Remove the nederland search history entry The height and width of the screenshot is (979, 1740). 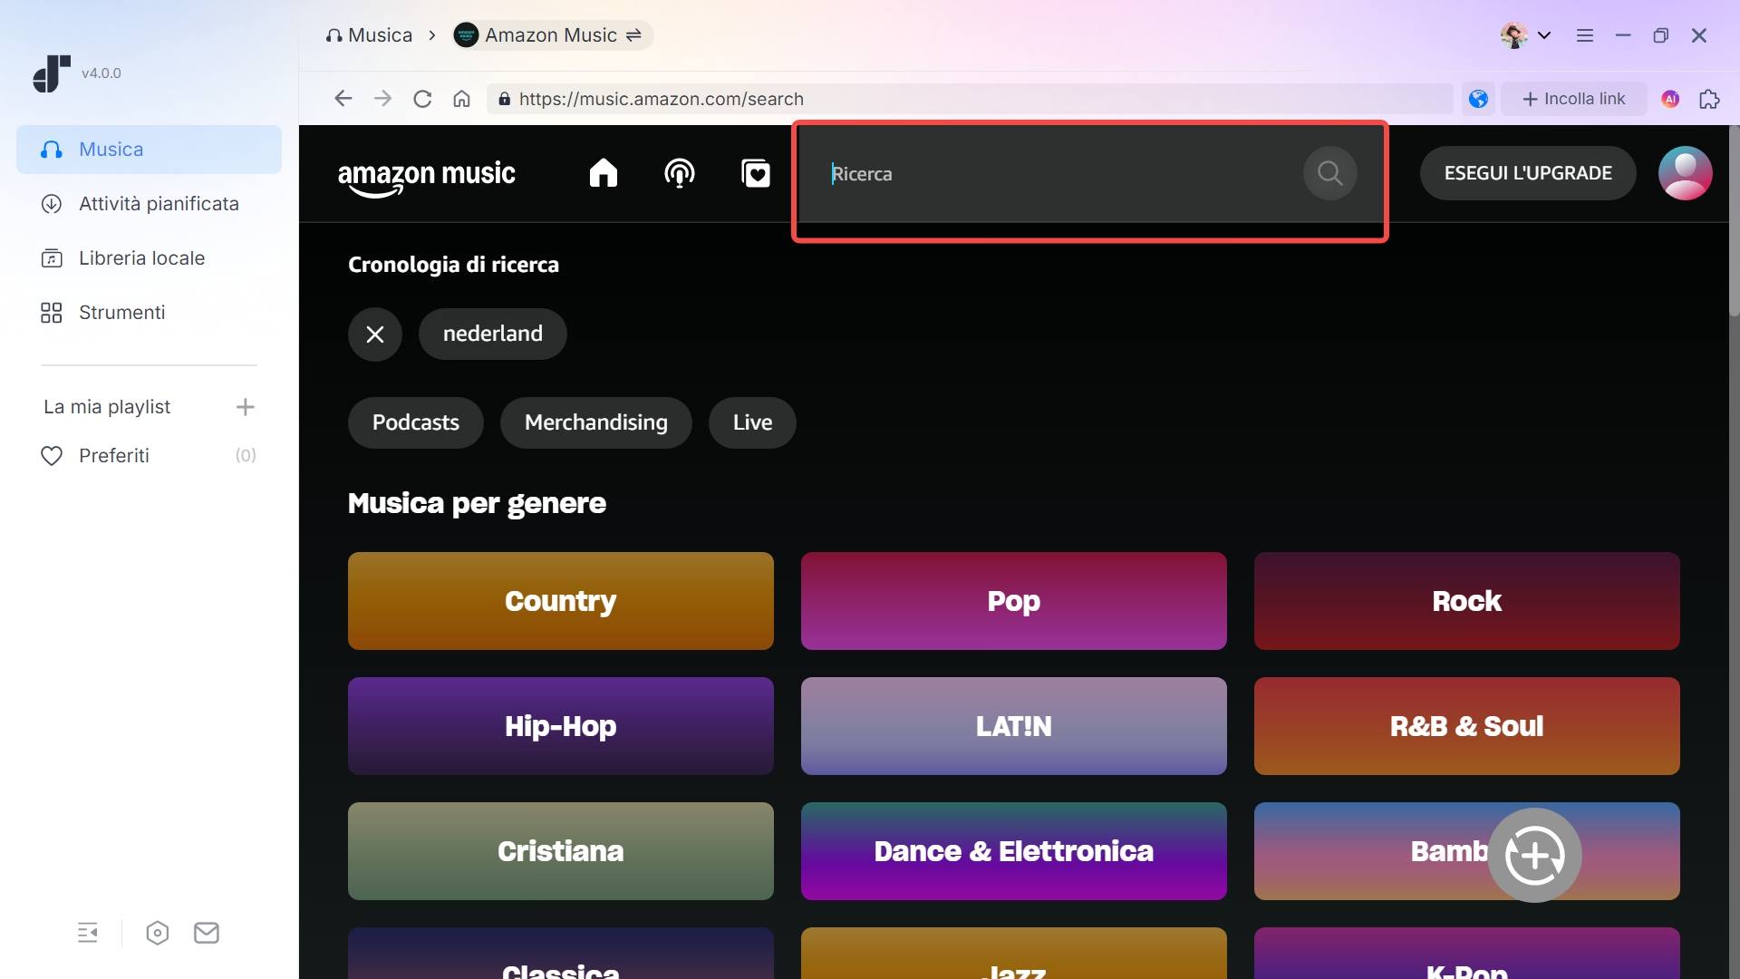[x=374, y=334]
